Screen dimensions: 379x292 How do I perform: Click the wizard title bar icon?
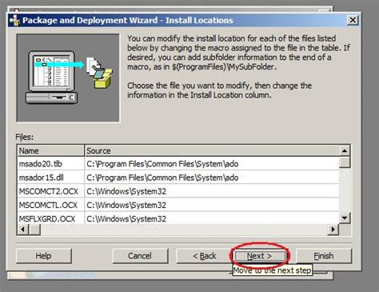[14, 20]
